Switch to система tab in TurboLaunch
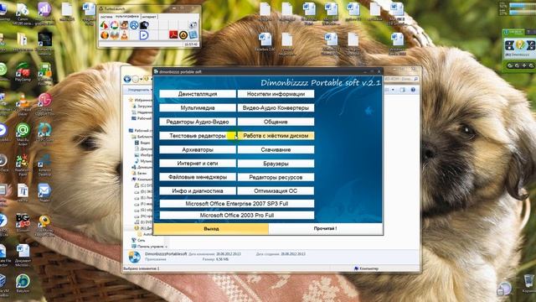 [106, 17]
